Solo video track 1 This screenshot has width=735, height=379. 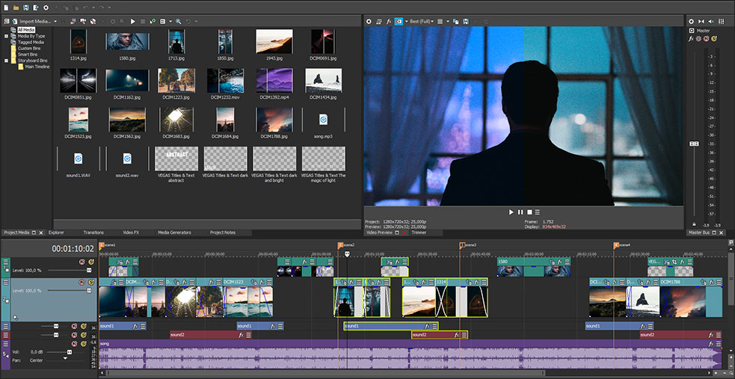pyautogui.click(x=91, y=262)
